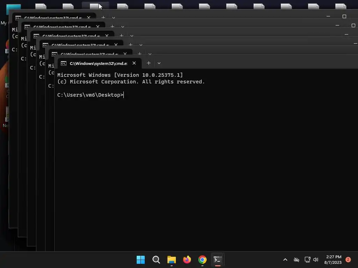Add a new tab in the rearmost terminal window
This screenshot has width=358, height=268.
[103, 17]
